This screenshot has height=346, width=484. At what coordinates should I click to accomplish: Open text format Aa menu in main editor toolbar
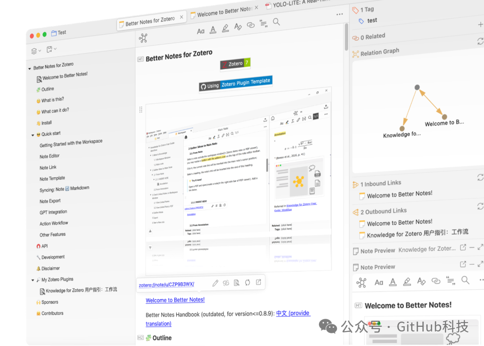[x=201, y=31]
